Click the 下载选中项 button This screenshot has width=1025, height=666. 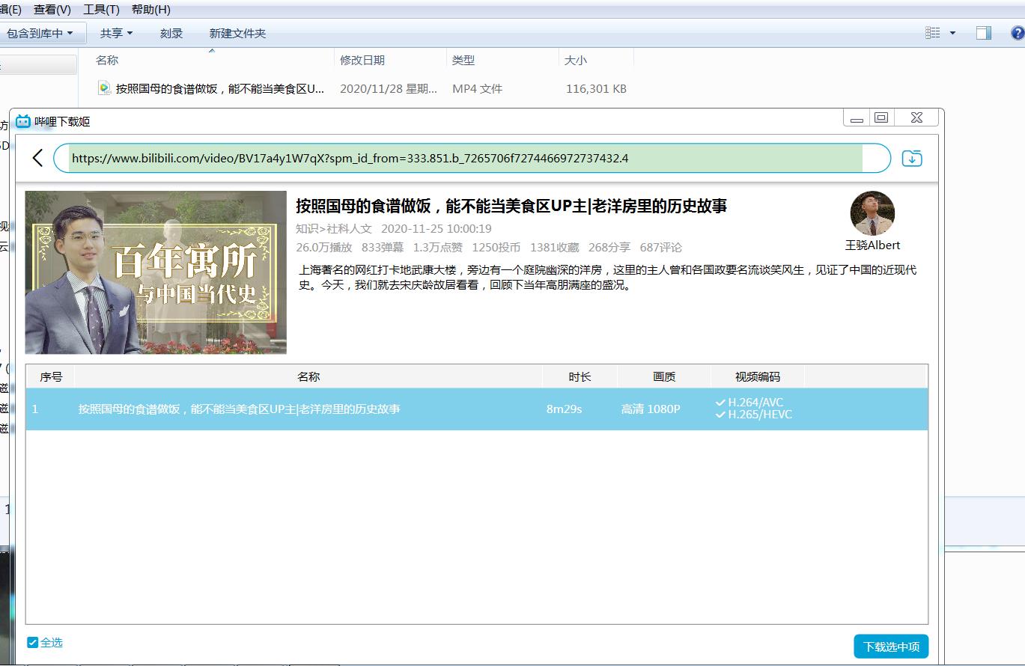[x=891, y=647]
